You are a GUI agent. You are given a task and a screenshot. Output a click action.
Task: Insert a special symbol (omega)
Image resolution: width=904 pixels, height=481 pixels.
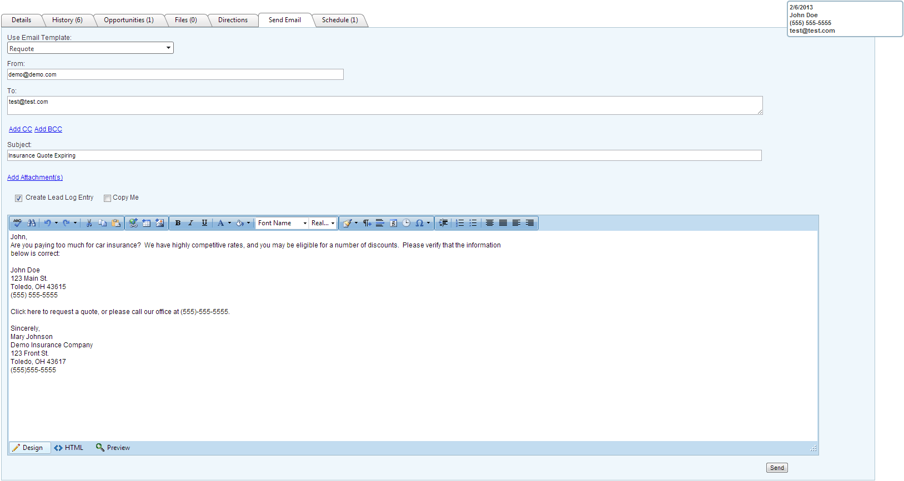click(x=420, y=223)
